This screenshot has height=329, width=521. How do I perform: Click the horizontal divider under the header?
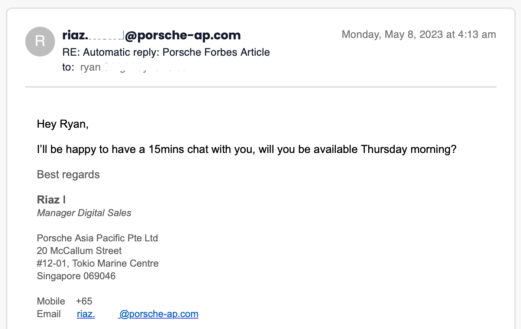tap(261, 87)
